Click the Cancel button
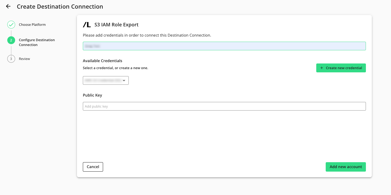The width and height of the screenshot is (391, 195). pos(93,167)
